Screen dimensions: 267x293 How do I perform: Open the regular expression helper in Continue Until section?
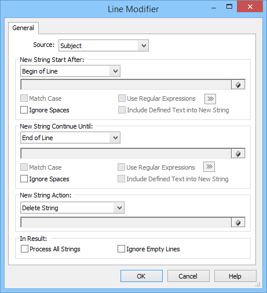(209, 167)
